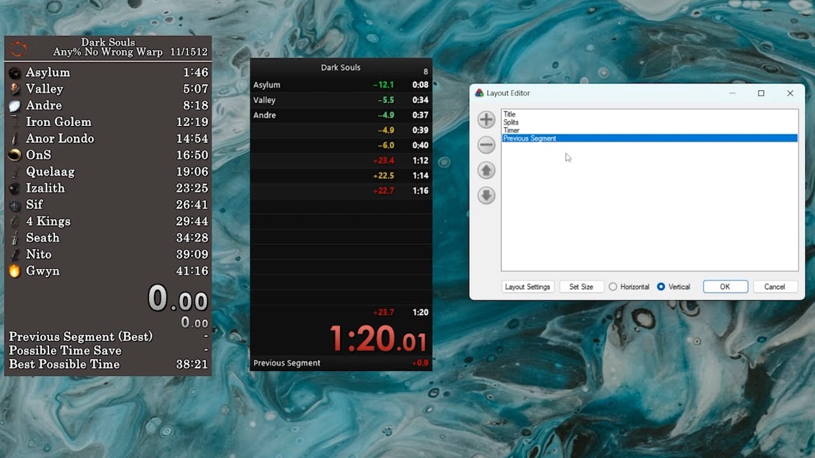This screenshot has height=458, width=815.
Task: Click the red 1:20.01 running timer
Action: (x=378, y=338)
